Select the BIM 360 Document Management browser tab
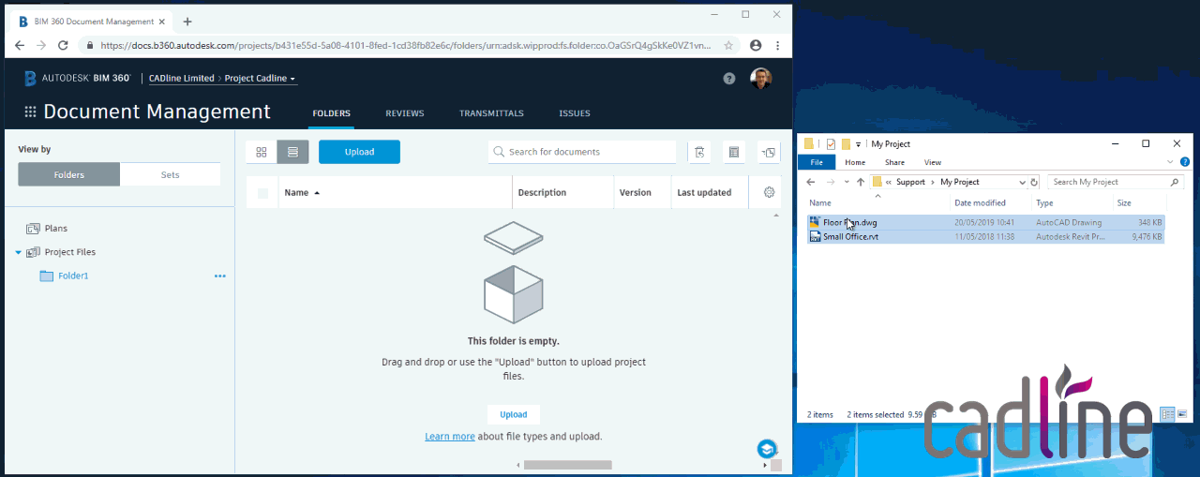1200x477 pixels. (89, 21)
